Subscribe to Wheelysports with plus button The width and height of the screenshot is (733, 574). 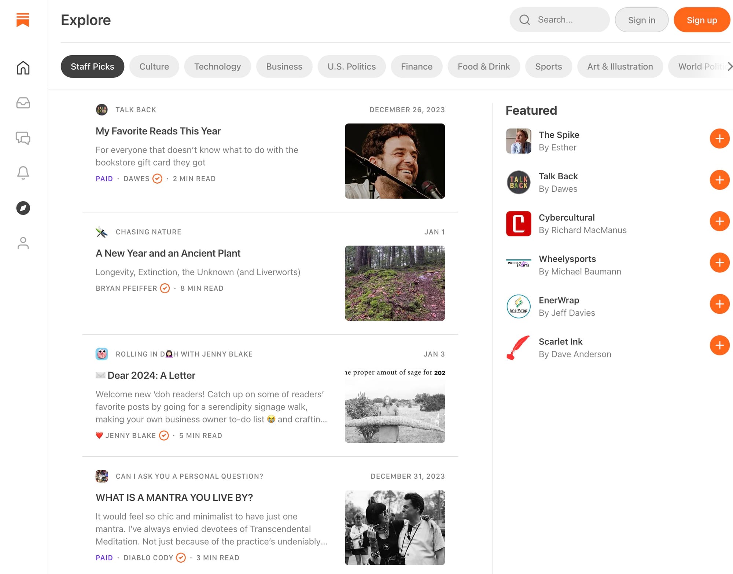719,263
